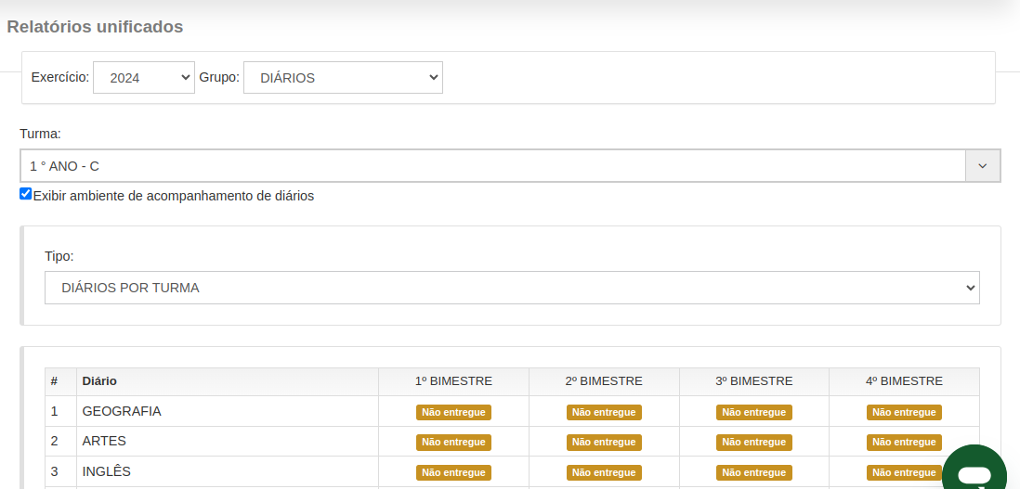Click the 1º BIMESTRE column header
The width and height of the screenshot is (1020, 489).
coord(453,381)
